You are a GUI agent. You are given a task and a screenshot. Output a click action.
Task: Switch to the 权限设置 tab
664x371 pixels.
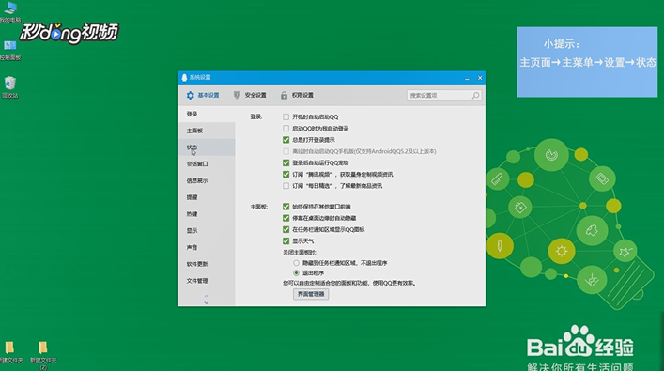(297, 95)
